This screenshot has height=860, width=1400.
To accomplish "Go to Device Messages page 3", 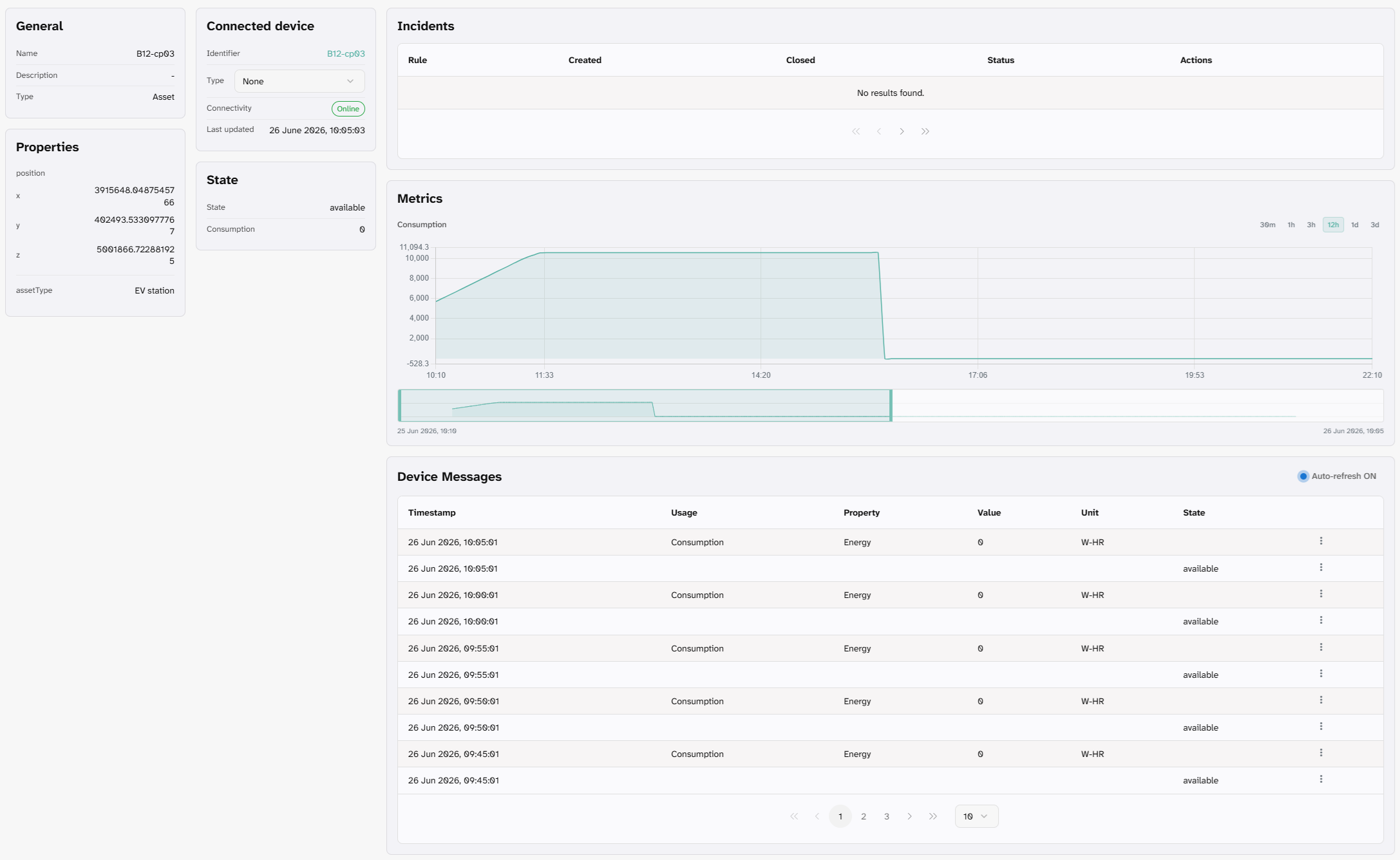I will pyautogui.click(x=887, y=816).
